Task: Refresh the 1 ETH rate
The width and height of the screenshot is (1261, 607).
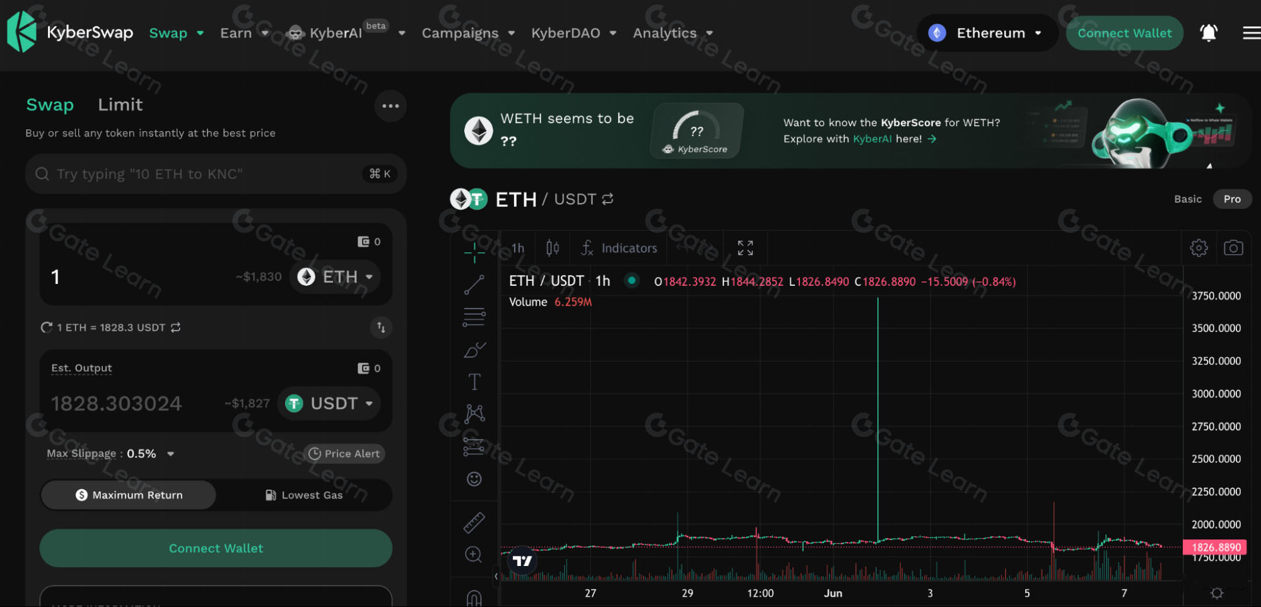Action: (x=46, y=327)
